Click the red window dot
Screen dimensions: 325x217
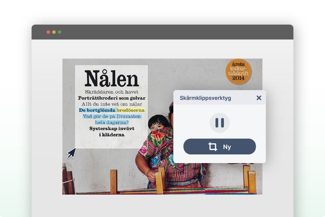[x=48, y=32]
